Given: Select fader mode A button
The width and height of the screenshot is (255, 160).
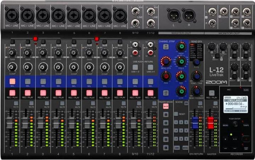Looking at the screenshot, I should tap(165, 114).
